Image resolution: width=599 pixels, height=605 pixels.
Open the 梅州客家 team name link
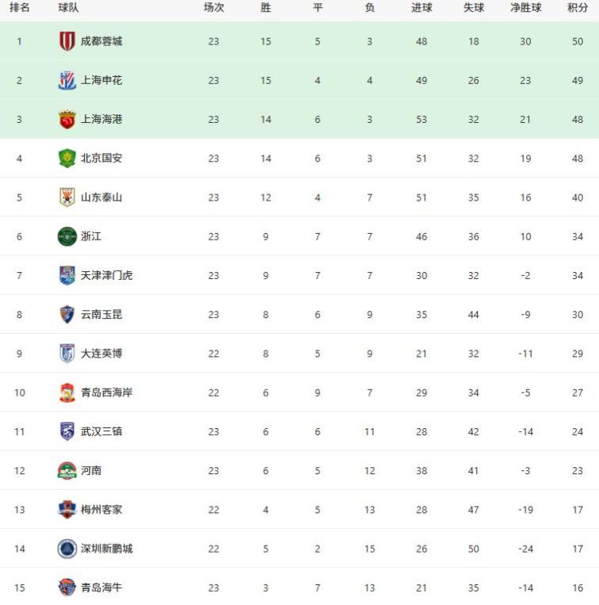[101, 509]
